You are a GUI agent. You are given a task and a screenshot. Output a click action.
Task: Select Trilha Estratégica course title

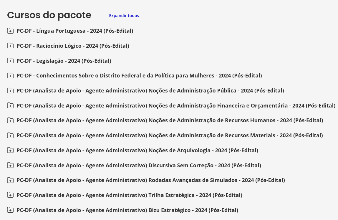[129, 195]
